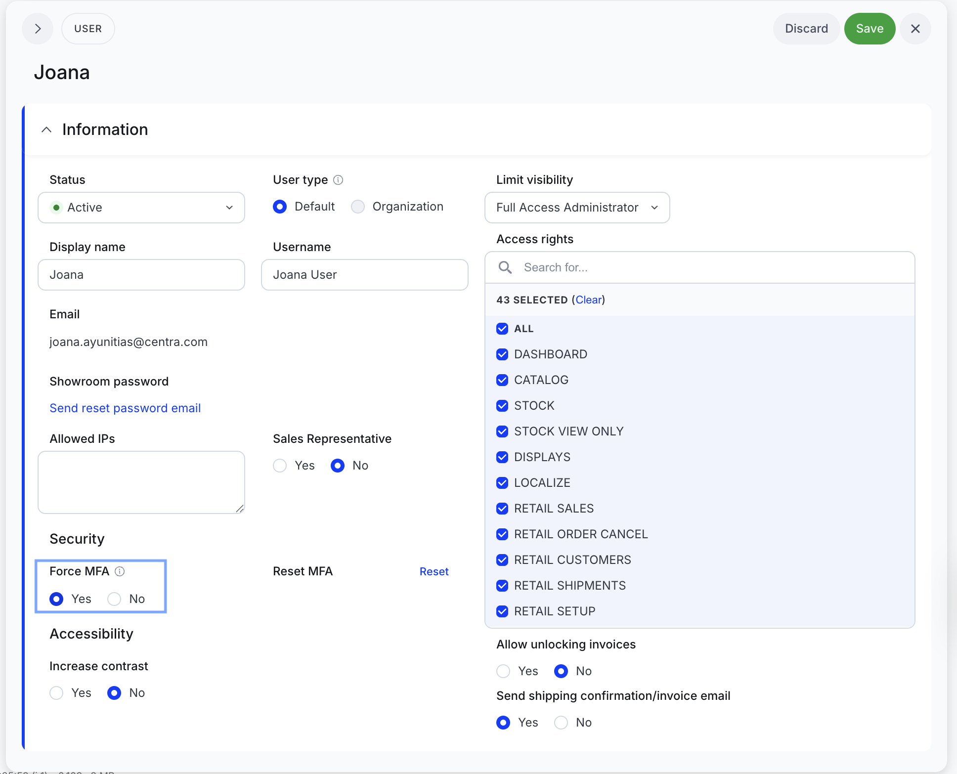Toggle the DASHBOARD access checkbox
Screen dimensions: 957x774
[x=502, y=354]
